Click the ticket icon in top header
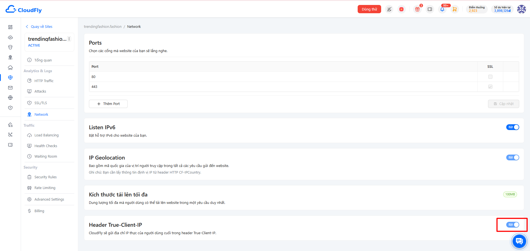The image size is (530, 251). [x=430, y=9]
